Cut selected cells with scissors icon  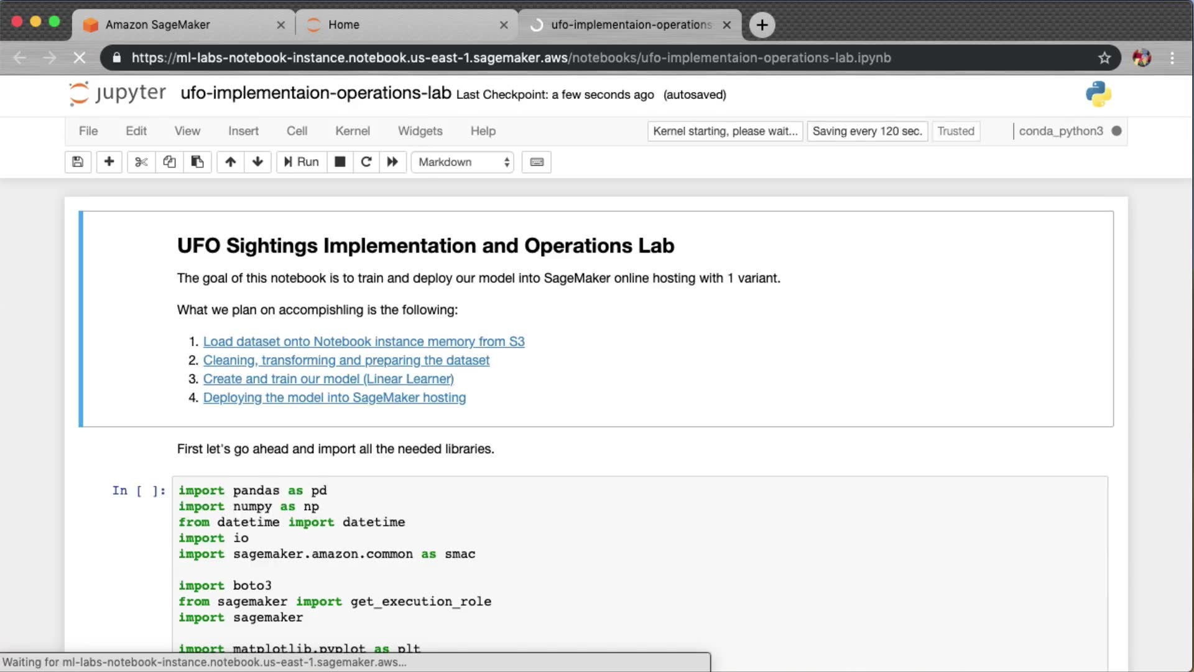pos(141,162)
